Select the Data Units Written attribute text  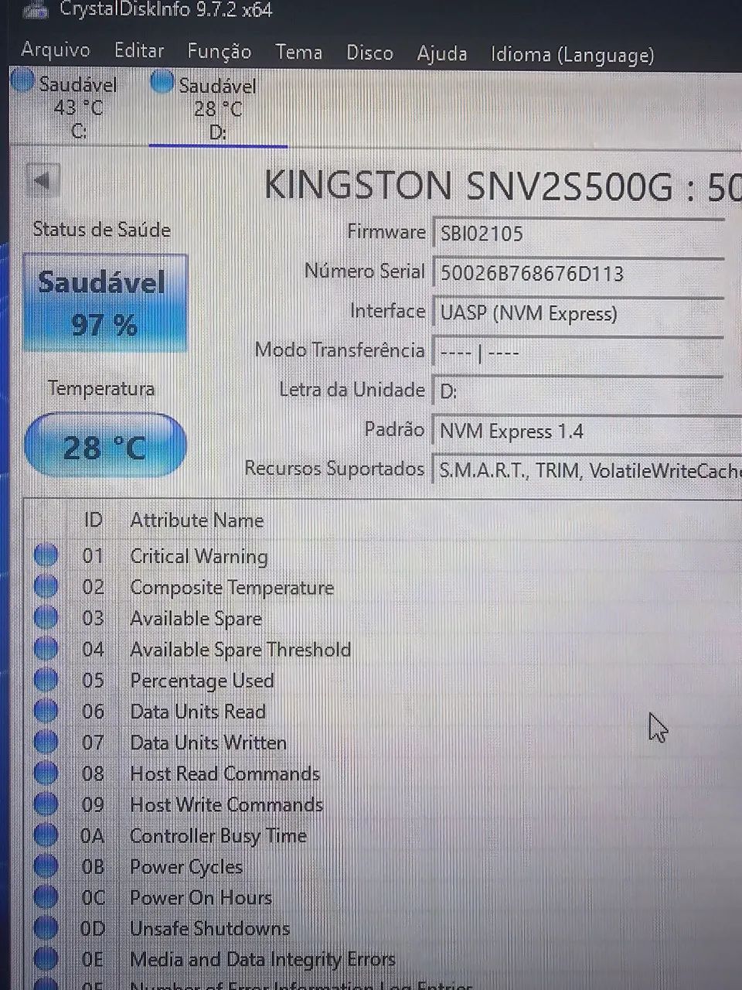click(x=208, y=742)
